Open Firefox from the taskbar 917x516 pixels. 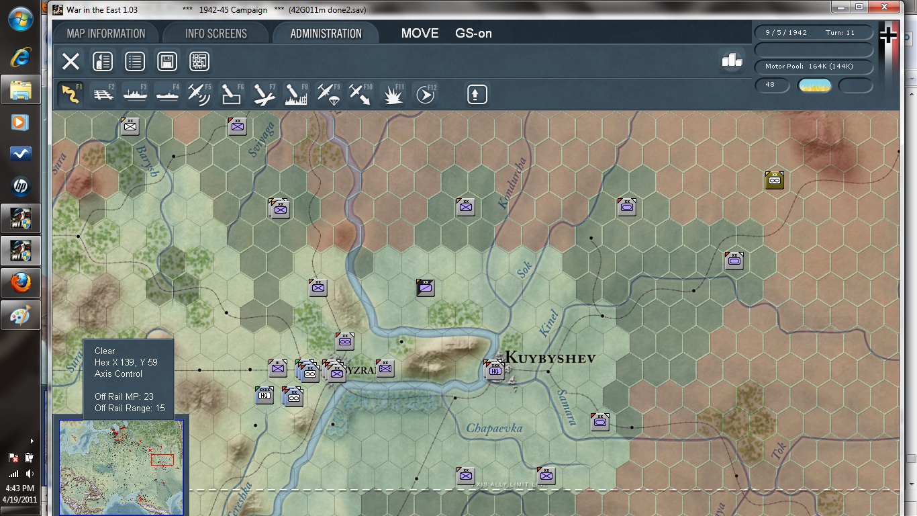coord(21,284)
